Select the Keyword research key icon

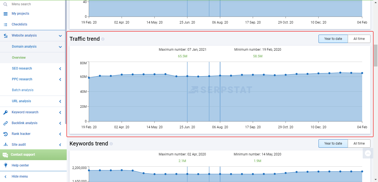coord(6,112)
